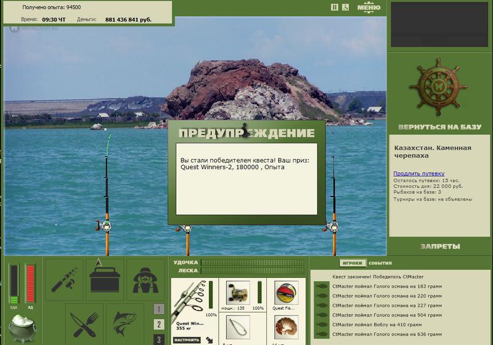493x345 pixels.
Task: Click 'Получено опыта: 94500' text
Action: point(52,7)
